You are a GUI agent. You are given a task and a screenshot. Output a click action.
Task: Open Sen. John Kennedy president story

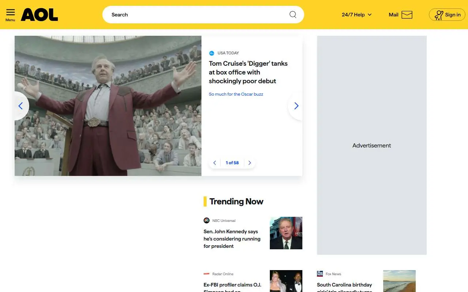232,239
